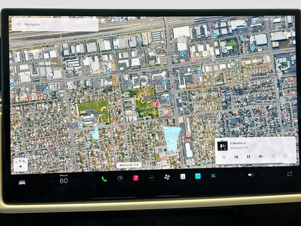Select the Empire Motors pin

[x=48, y=91]
